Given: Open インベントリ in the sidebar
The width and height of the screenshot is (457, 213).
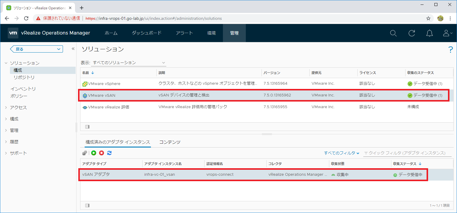Looking at the screenshot, I should point(23,89).
